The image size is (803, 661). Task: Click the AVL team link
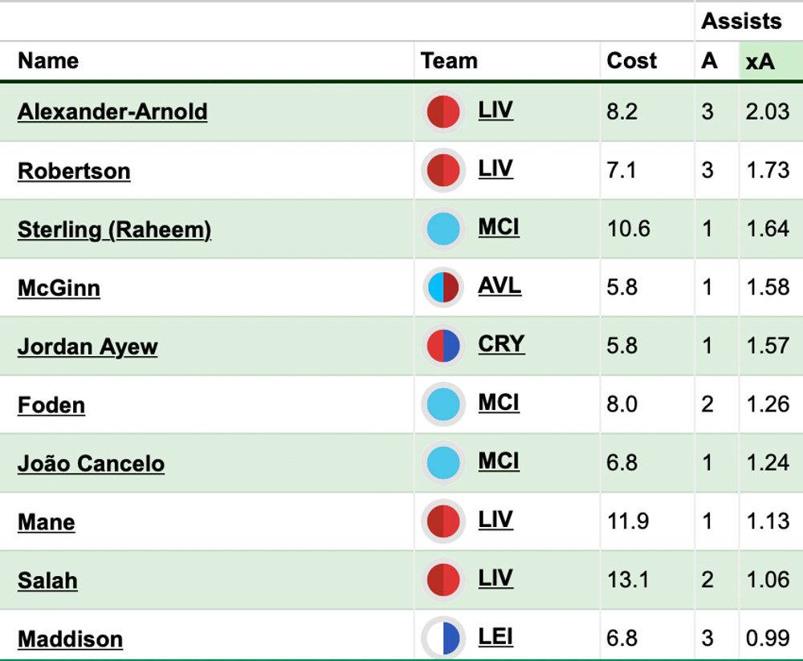coord(499,286)
